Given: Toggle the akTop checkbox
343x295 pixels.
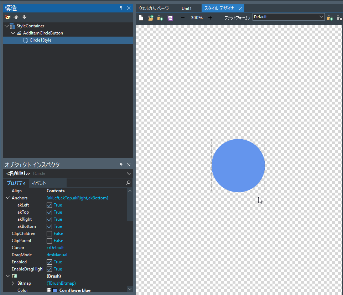Looking at the screenshot, I should coord(50,212).
